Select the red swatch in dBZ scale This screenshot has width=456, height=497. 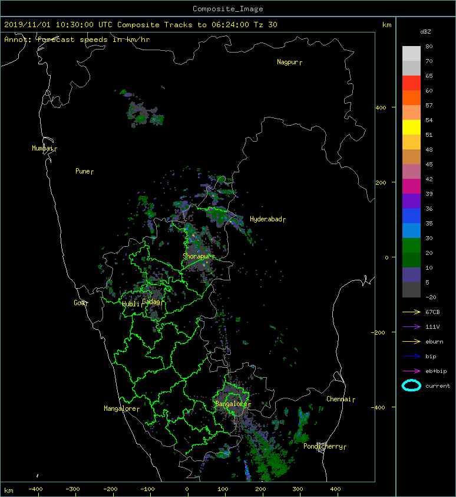(411, 83)
